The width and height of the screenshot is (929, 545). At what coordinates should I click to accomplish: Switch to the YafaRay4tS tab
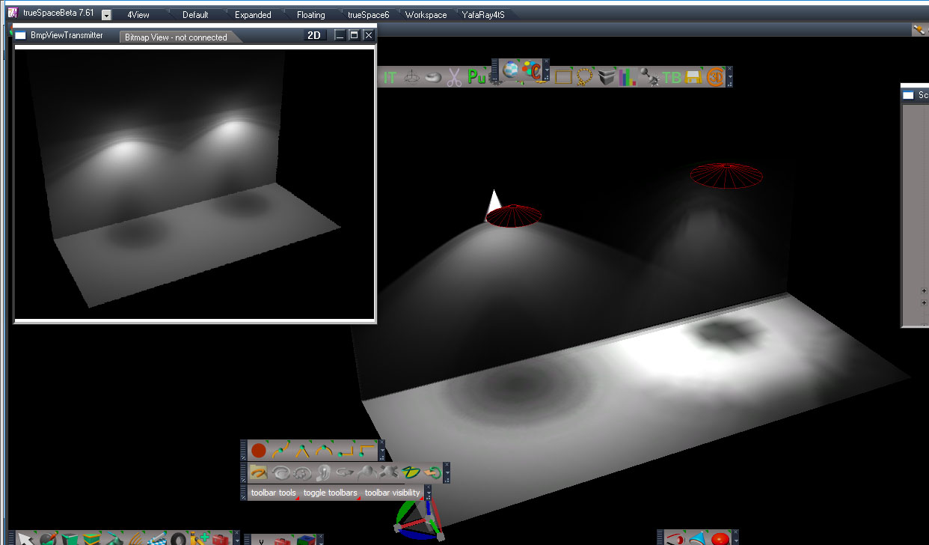click(x=483, y=15)
